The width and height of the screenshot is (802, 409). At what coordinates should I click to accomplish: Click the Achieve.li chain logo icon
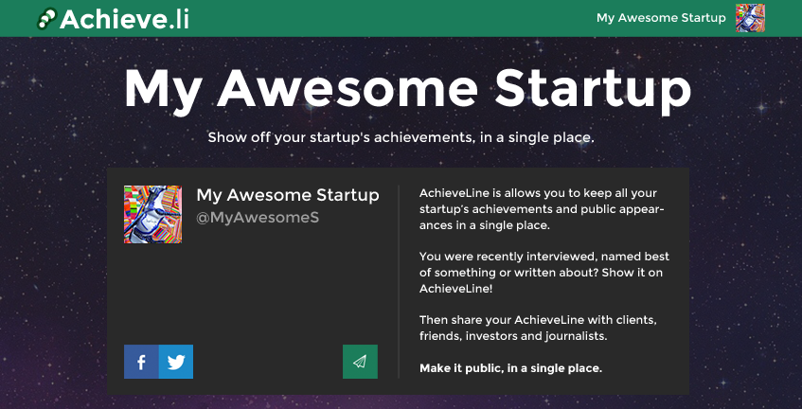click(x=46, y=18)
